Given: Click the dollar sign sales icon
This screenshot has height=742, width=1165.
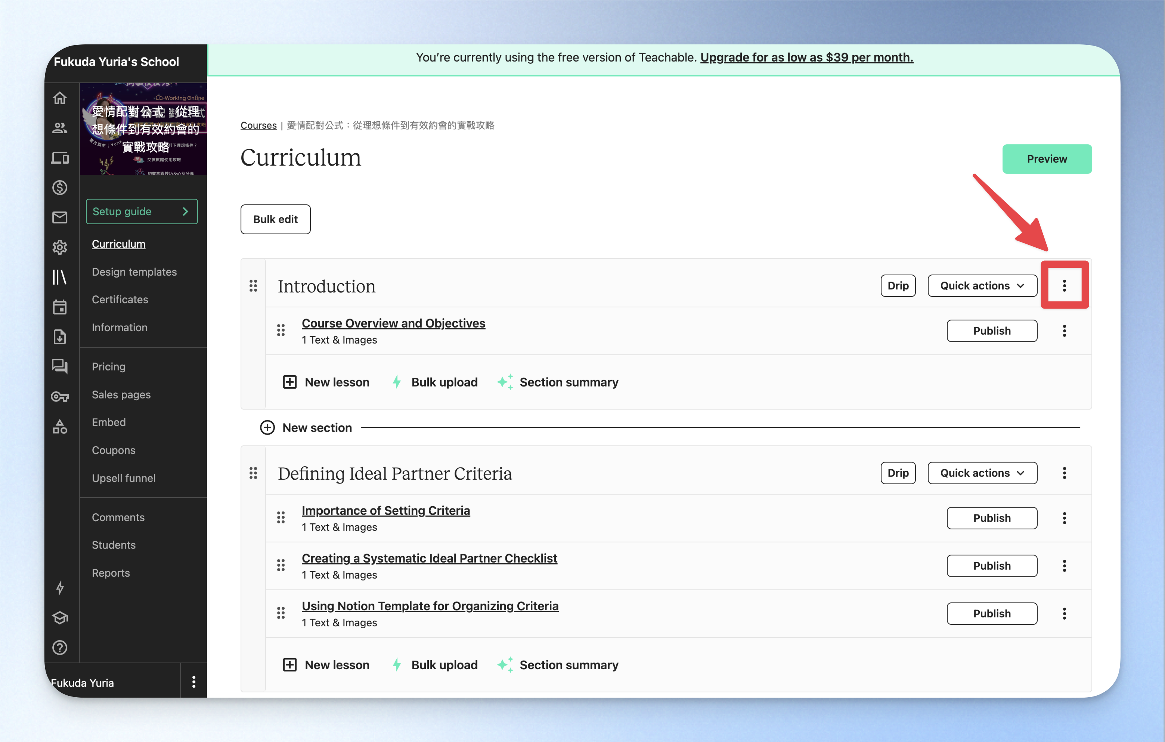Looking at the screenshot, I should (x=59, y=187).
